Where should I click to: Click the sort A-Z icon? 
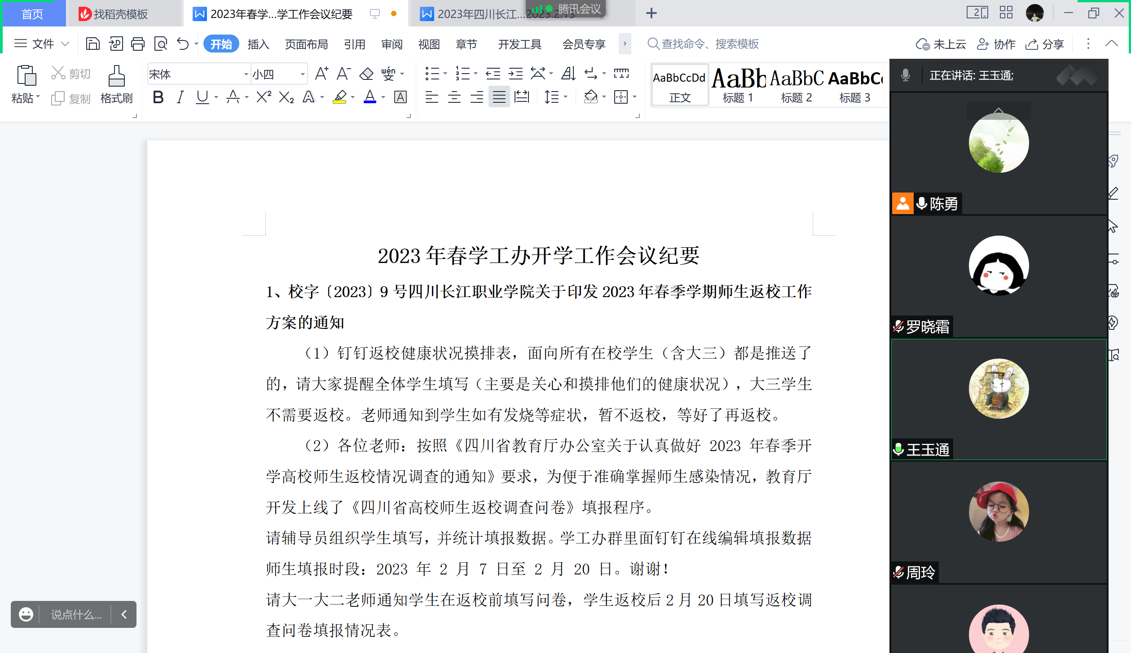click(568, 74)
